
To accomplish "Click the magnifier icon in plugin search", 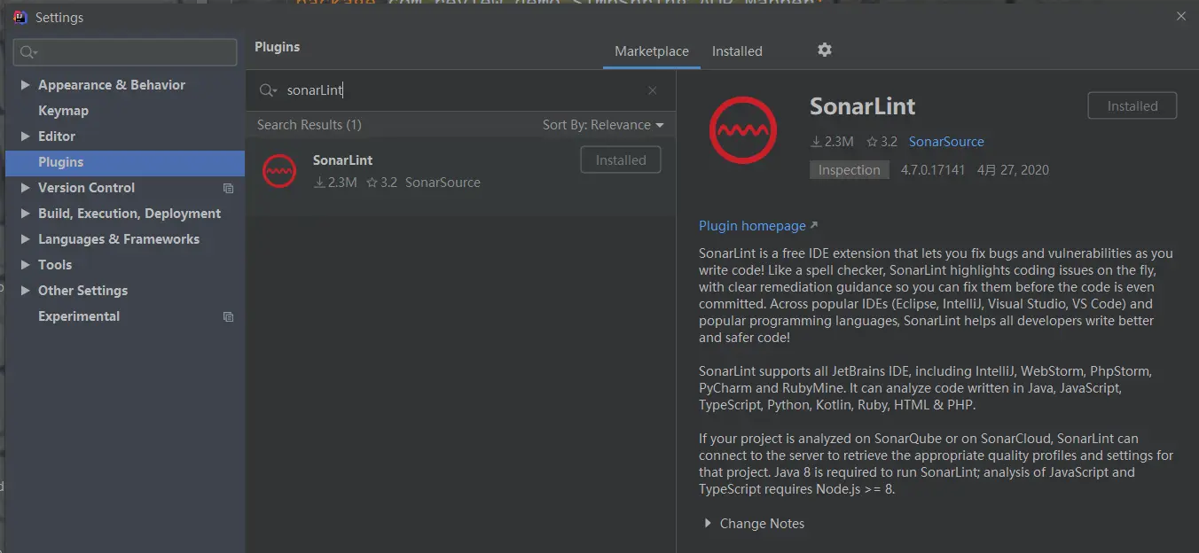I will 267,90.
